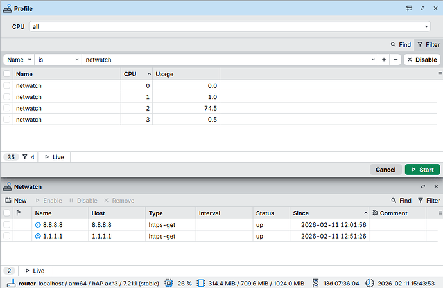
Task: Open the filter value dropdown showing netwatch
Action: [230, 60]
